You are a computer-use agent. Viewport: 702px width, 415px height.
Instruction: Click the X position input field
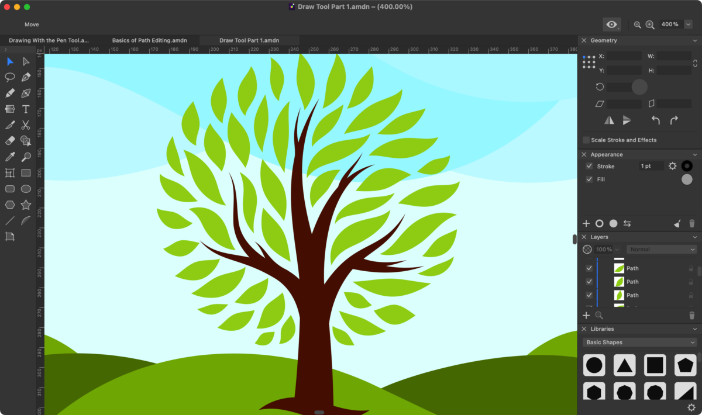point(624,56)
